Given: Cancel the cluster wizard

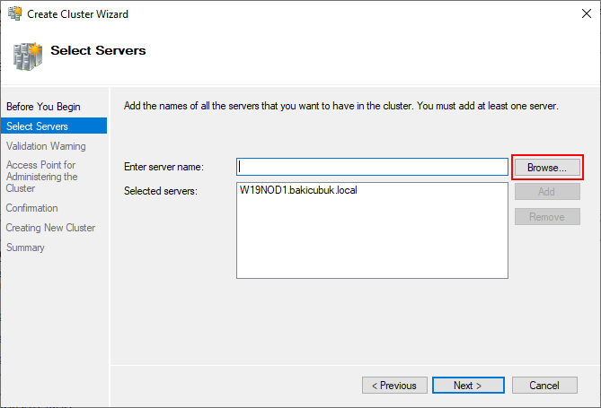Looking at the screenshot, I should coord(544,386).
